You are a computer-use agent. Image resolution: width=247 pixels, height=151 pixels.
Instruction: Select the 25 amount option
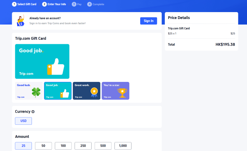tap(24, 146)
